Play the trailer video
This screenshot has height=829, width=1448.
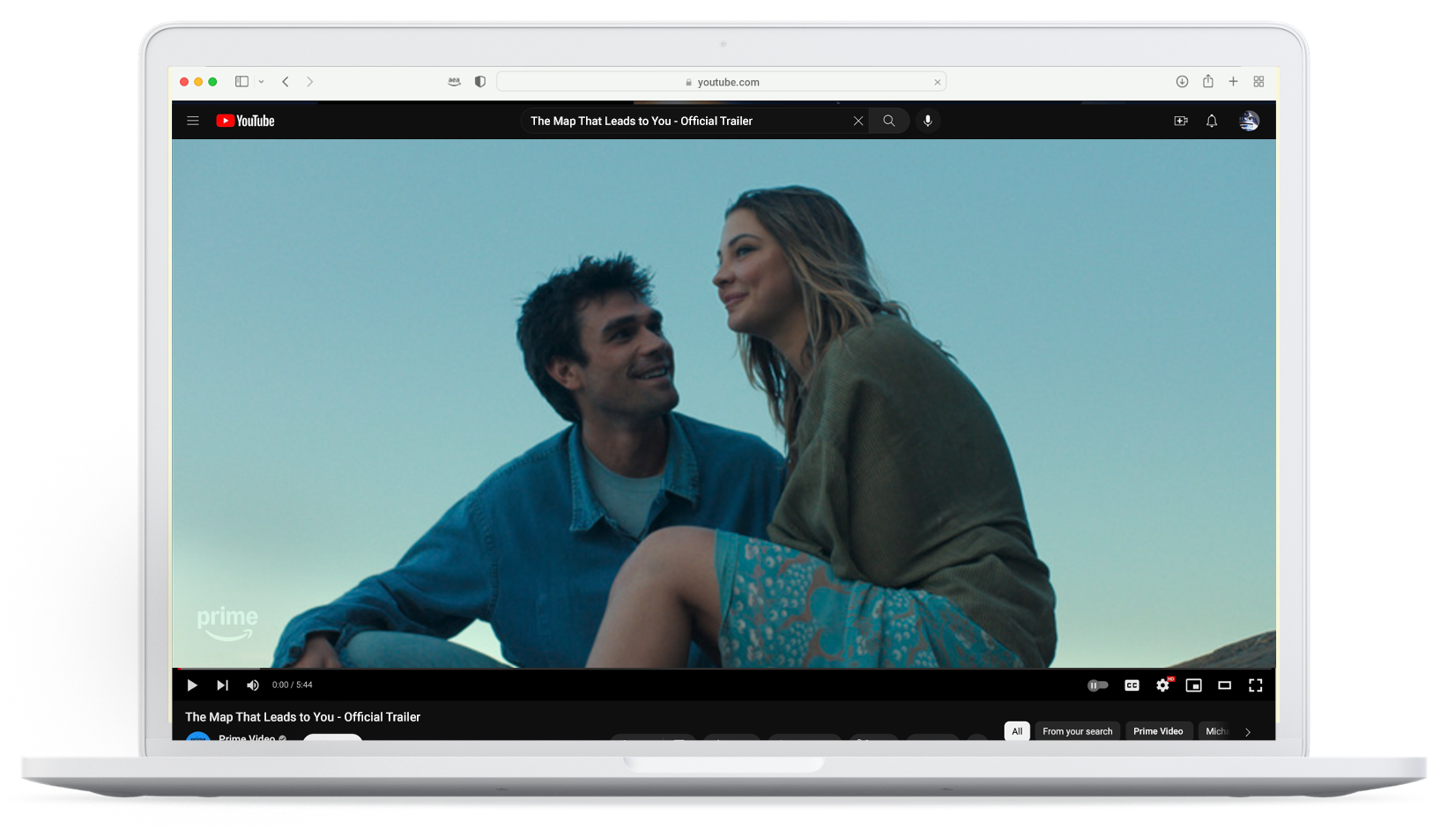point(192,685)
